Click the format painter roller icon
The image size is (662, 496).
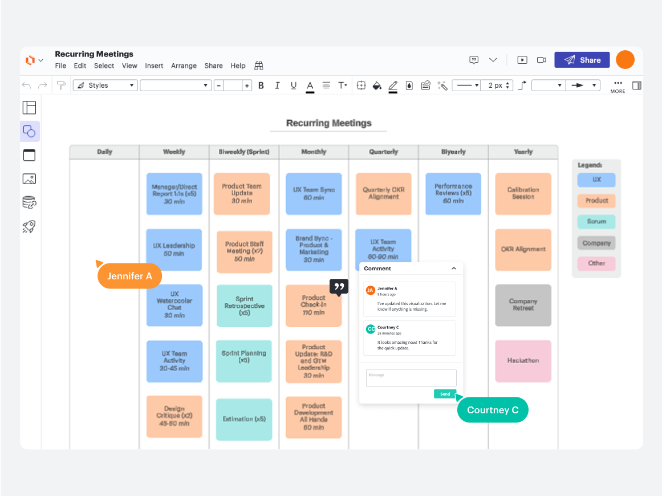[x=60, y=86]
